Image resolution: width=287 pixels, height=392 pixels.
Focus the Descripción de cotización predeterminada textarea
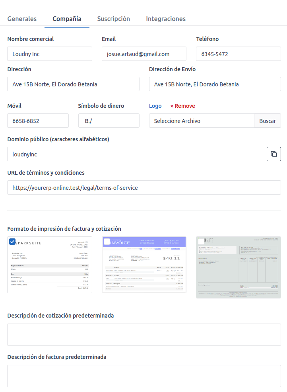click(x=144, y=335)
